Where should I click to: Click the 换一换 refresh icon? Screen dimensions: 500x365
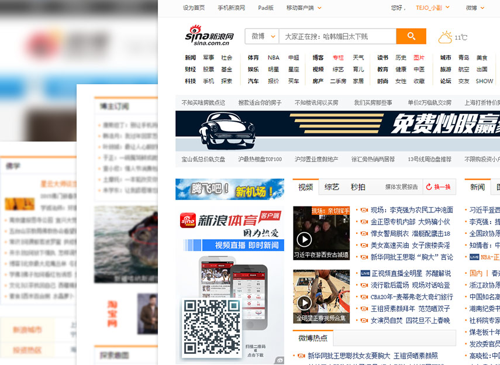coord(429,187)
